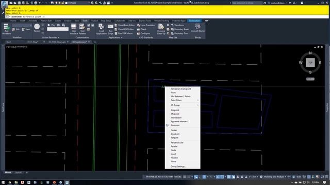The height and width of the screenshot is (185, 330).
Task: Open the Start document tab
Action: coord(9,42)
